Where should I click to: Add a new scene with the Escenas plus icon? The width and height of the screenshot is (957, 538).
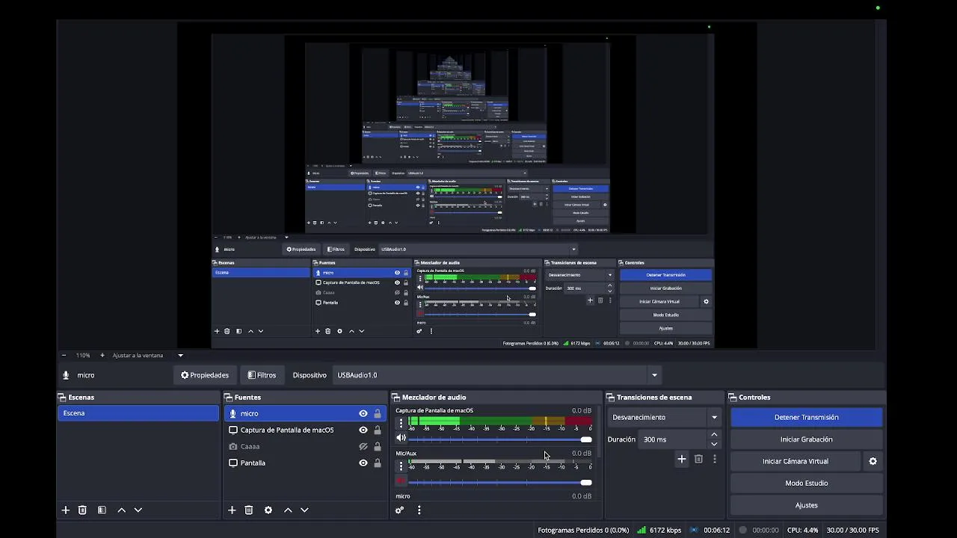pos(66,510)
